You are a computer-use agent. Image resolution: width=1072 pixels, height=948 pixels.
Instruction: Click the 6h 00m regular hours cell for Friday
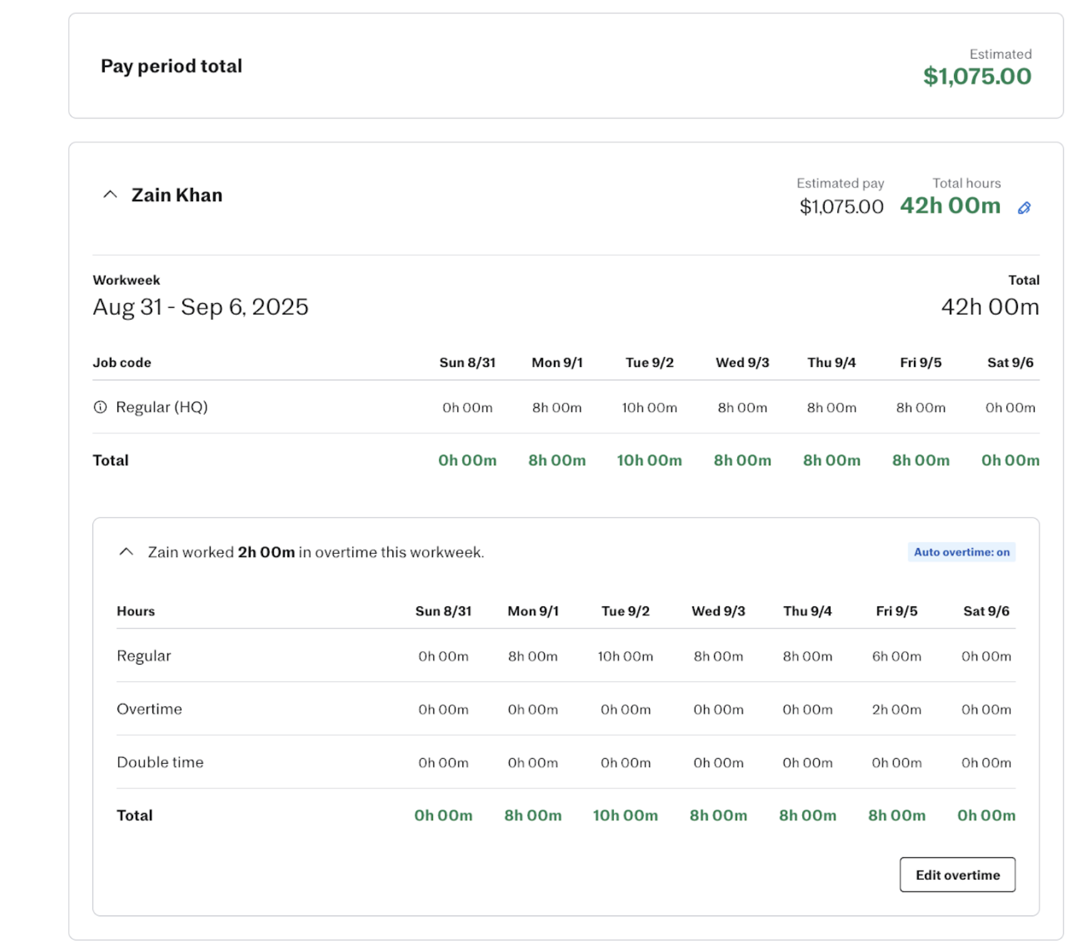point(896,656)
